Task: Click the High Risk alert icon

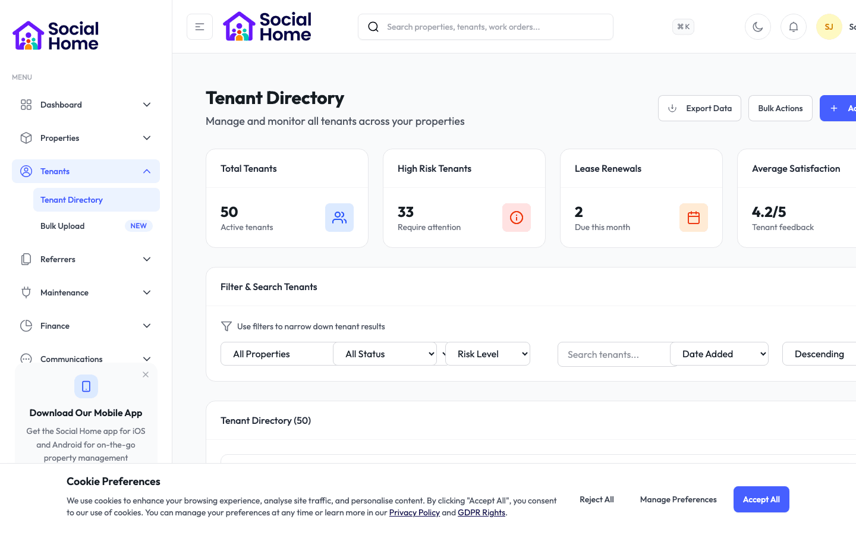Action: click(517, 218)
